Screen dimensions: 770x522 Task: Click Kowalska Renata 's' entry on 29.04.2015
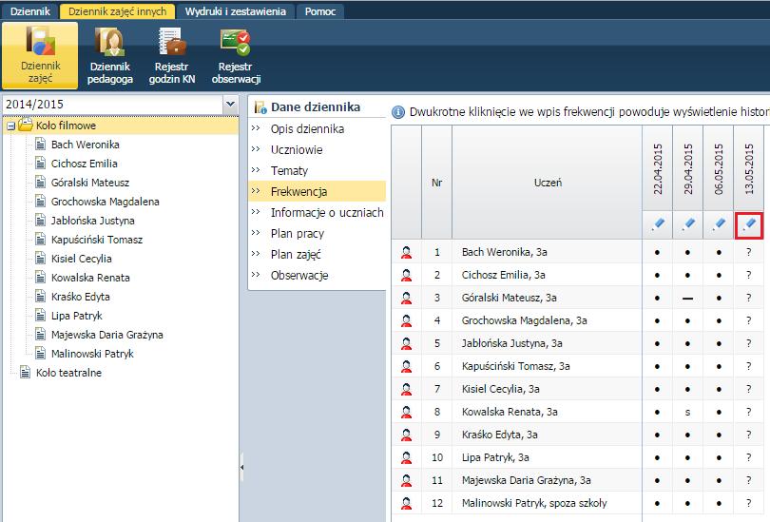click(688, 412)
